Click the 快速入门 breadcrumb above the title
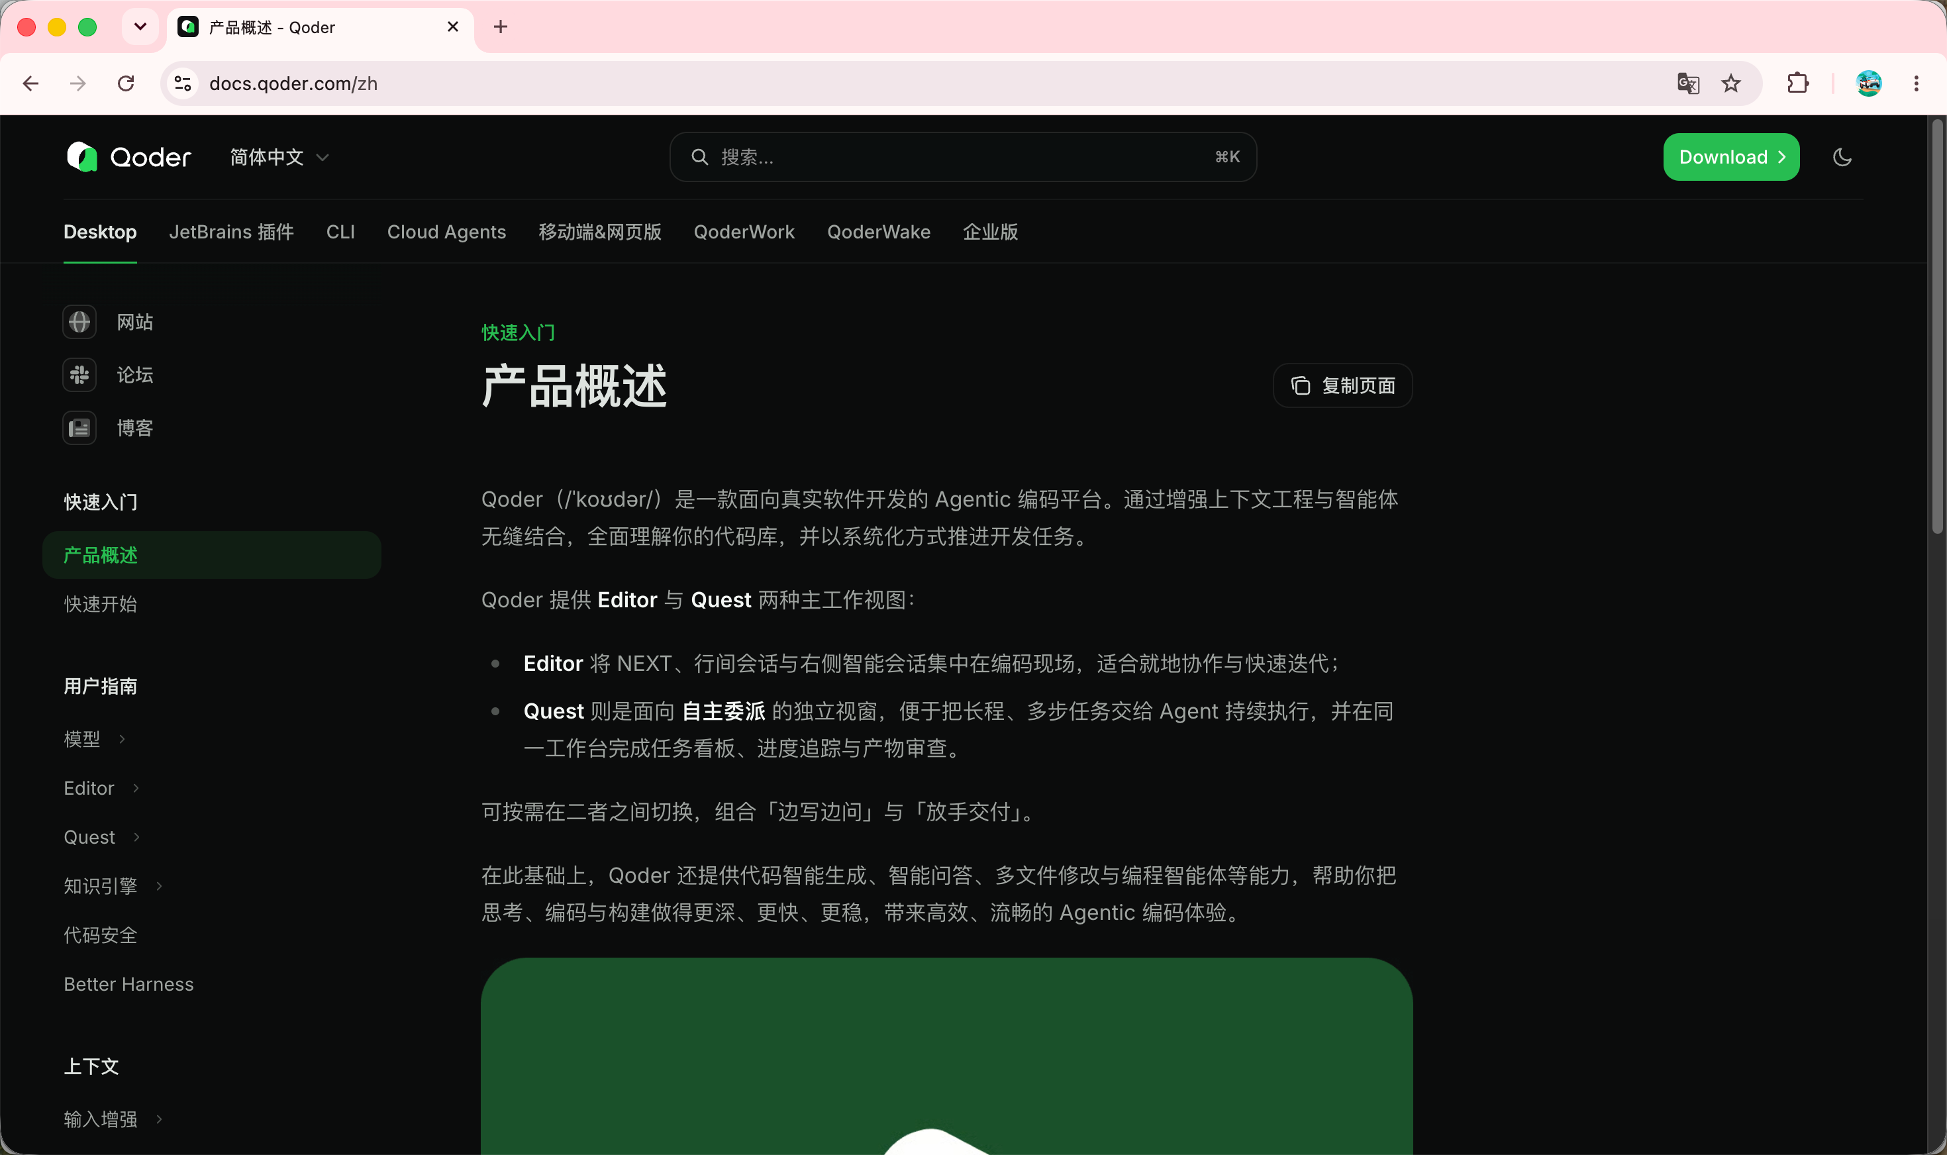This screenshot has height=1155, width=1947. tap(519, 332)
